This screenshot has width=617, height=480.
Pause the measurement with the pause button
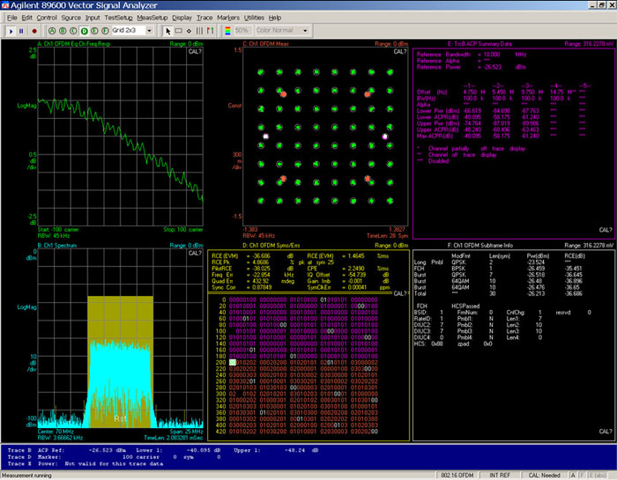[x=21, y=31]
